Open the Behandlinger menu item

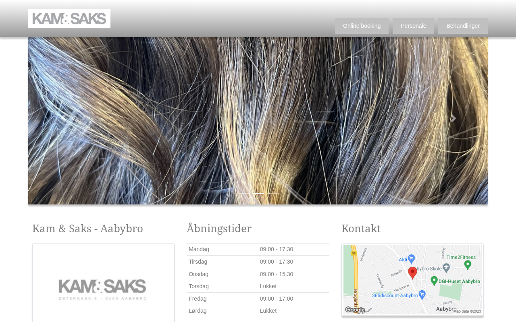coord(463,26)
